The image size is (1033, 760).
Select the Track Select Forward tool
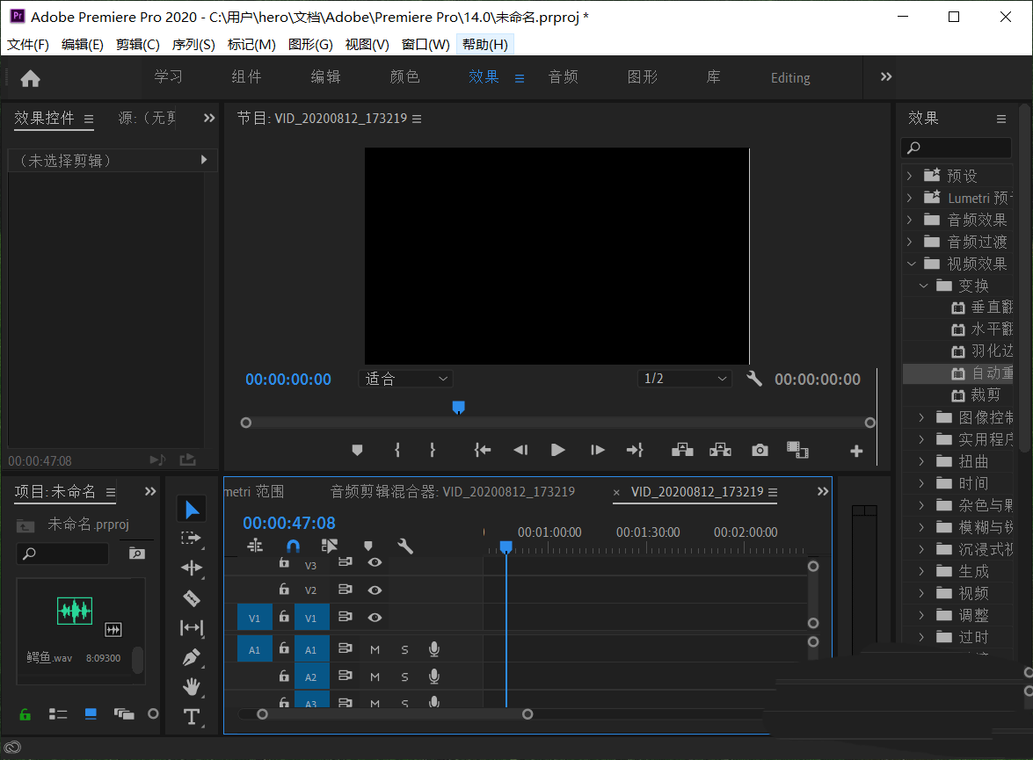[x=191, y=538]
